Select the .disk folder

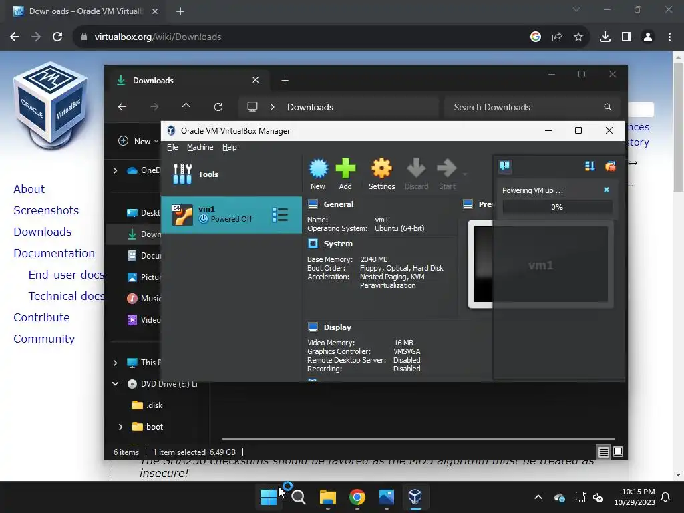tap(147, 405)
